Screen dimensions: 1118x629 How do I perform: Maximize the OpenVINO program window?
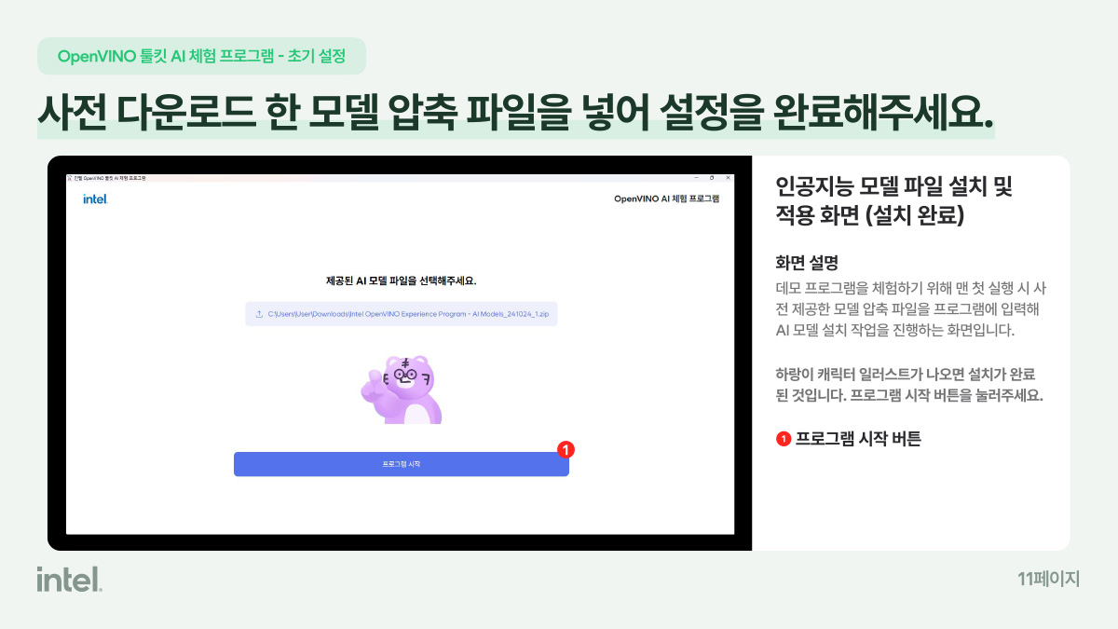click(x=712, y=177)
